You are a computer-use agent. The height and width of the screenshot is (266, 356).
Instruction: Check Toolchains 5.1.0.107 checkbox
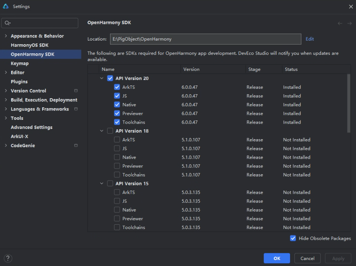[x=117, y=175]
